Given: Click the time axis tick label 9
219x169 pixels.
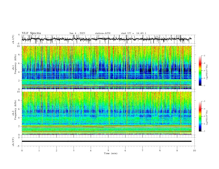Looking at the screenshot, I should 177,150.
